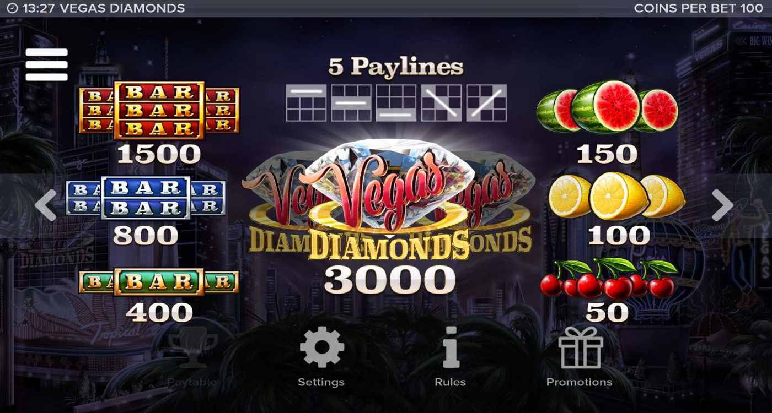The image size is (772, 413).
Task: Click the triple red BAR symbol
Action: point(159,110)
